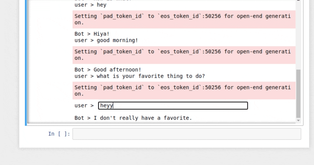Click 'user > what is your favorite thing to do?'

139,76
